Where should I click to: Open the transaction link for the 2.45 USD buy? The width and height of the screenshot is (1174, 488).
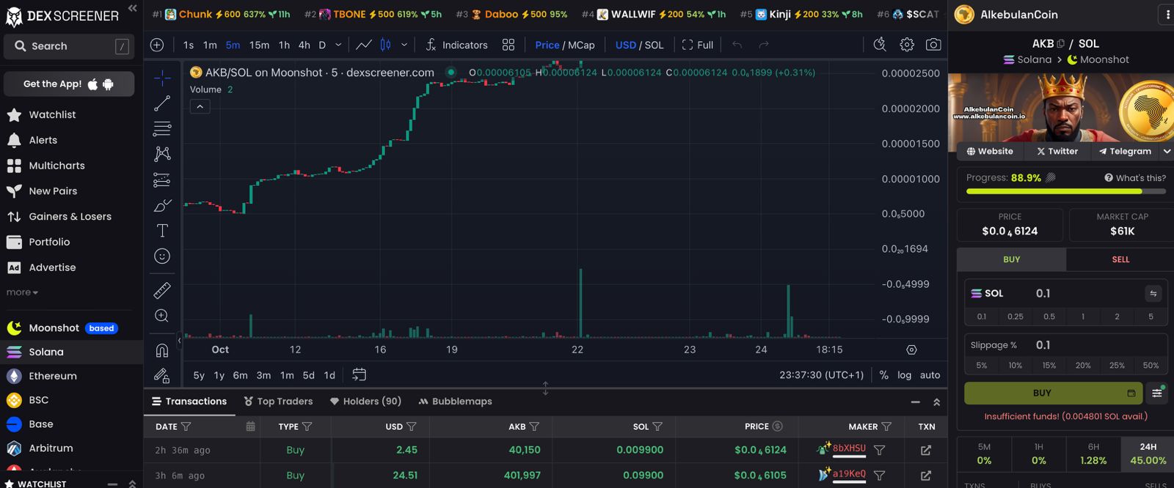(x=926, y=450)
